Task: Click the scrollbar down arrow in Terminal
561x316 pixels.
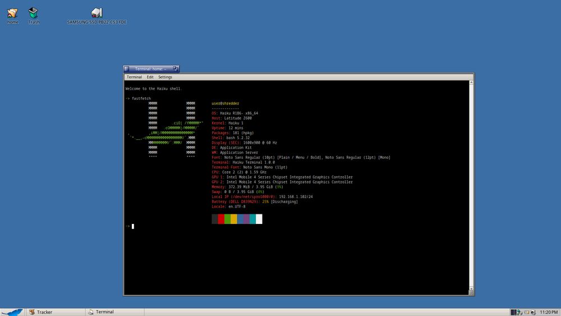Action: tap(471, 288)
